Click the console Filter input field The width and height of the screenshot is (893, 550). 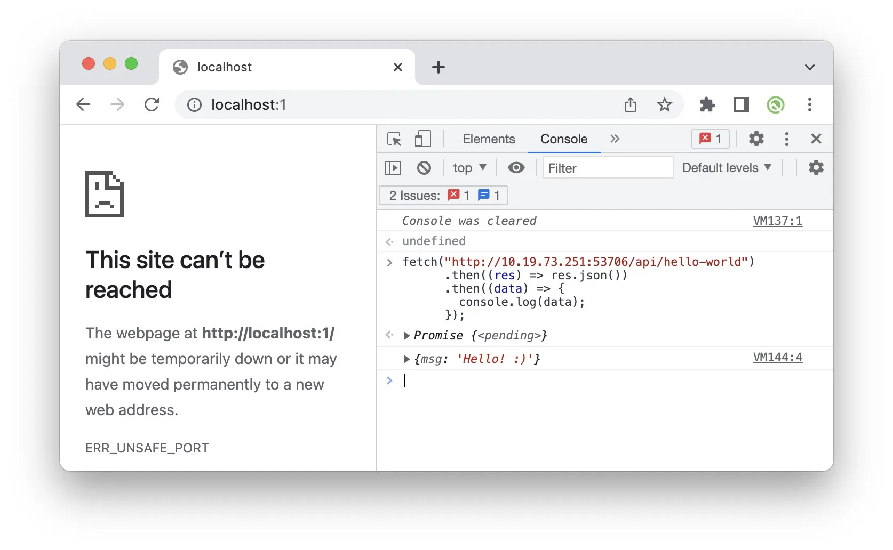[608, 168]
